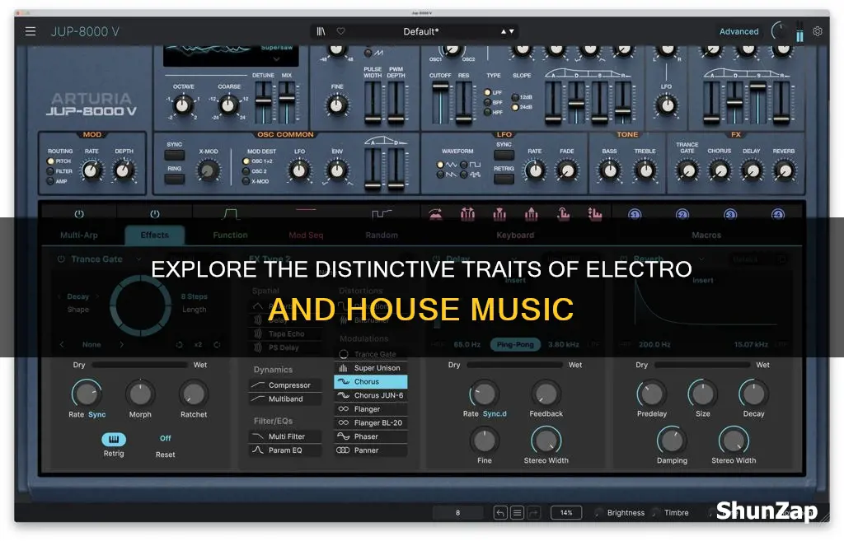Screen dimensions: 844x541
Task: Click the redo arrow in bottom bar
Action: click(534, 512)
